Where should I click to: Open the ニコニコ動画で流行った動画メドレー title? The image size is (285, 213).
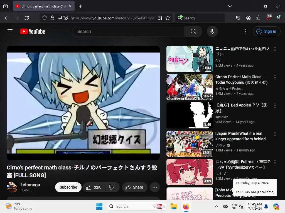pos(242,51)
